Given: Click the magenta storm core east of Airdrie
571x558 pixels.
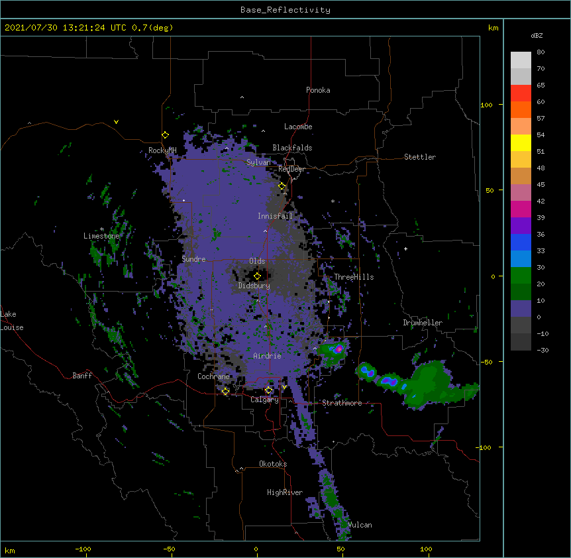Looking at the screenshot, I should tap(339, 349).
